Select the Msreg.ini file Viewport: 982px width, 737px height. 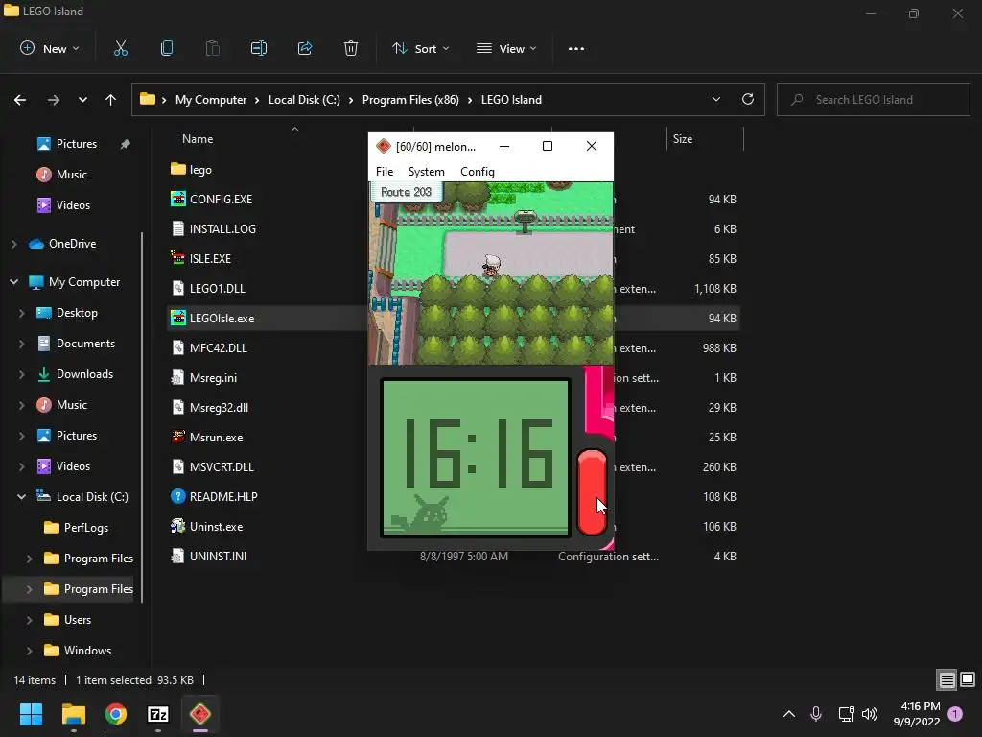(213, 378)
